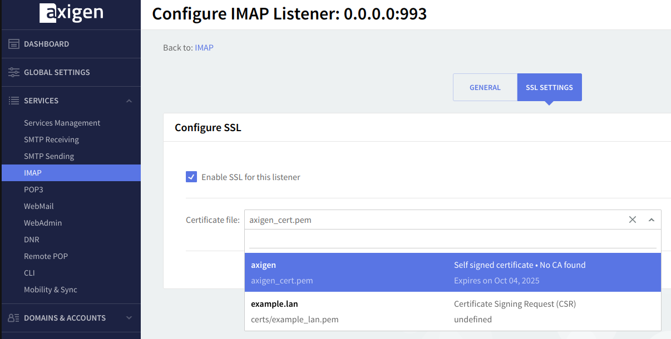Image resolution: width=671 pixels, height=339 pixels.
Task: Select the SSL Settings tab
Action: (x=549, y=87)
